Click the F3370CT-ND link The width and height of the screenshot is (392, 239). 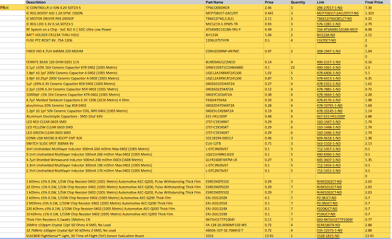pyautogui.click(x=326, y=40)
